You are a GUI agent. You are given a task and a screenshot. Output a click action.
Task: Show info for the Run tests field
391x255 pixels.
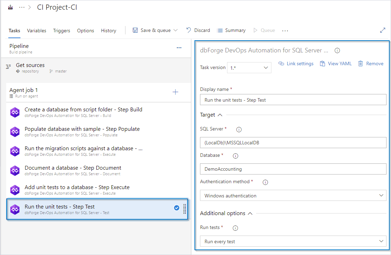coord(235,228)
